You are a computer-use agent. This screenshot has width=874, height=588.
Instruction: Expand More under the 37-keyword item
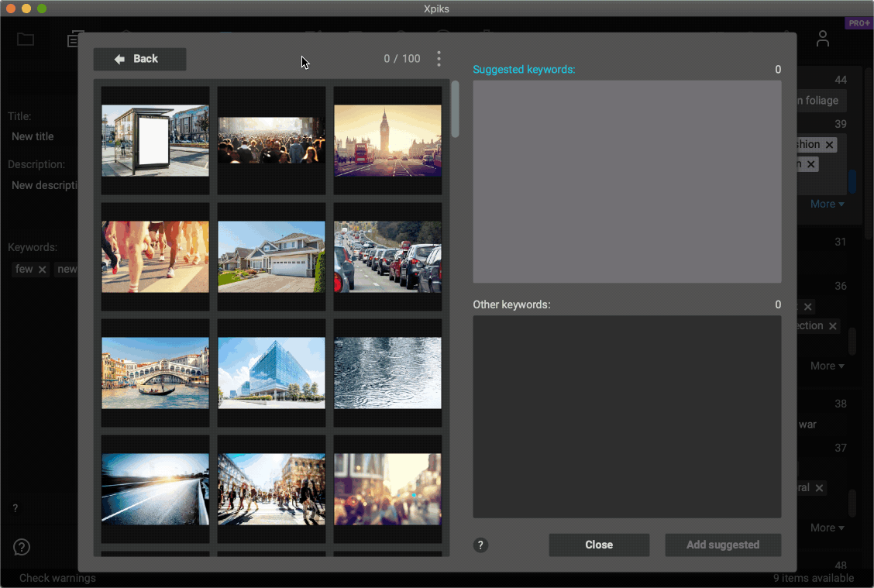(x=827, y=528)
